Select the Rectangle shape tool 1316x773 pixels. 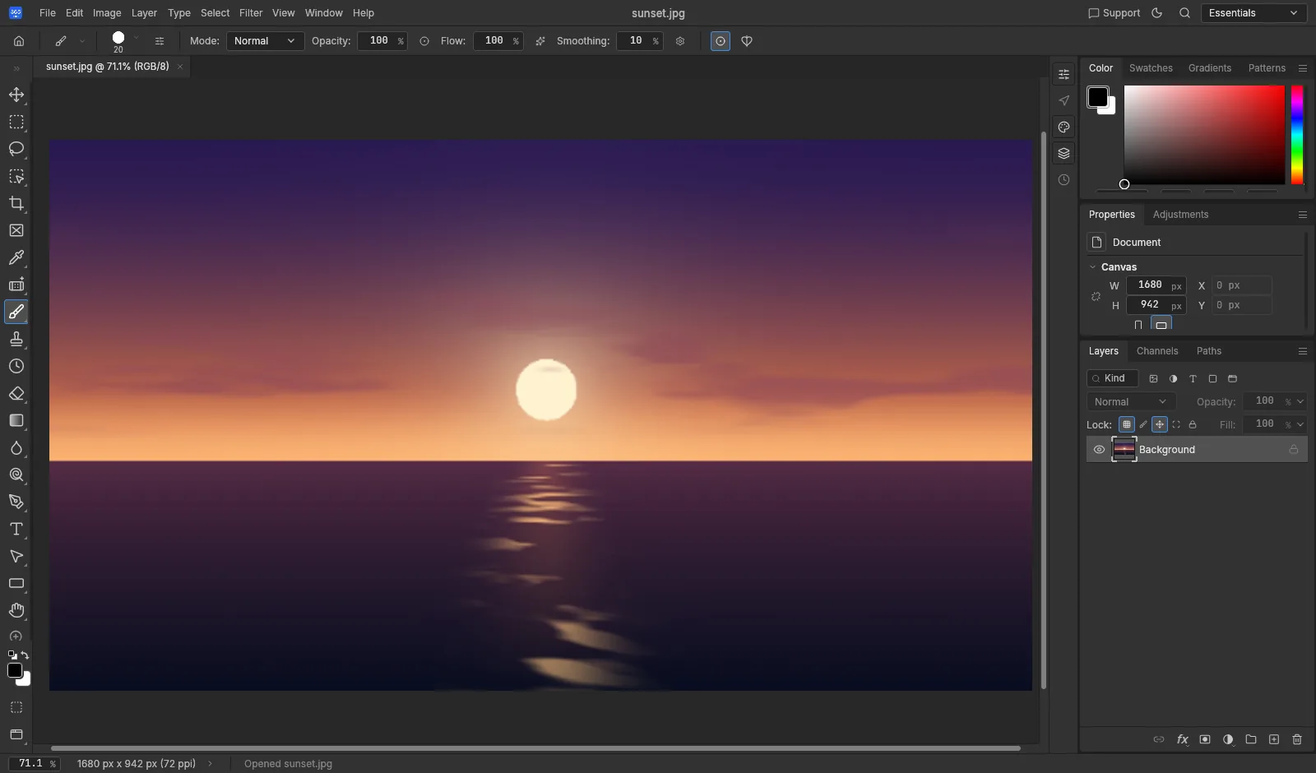click(16, 583)
